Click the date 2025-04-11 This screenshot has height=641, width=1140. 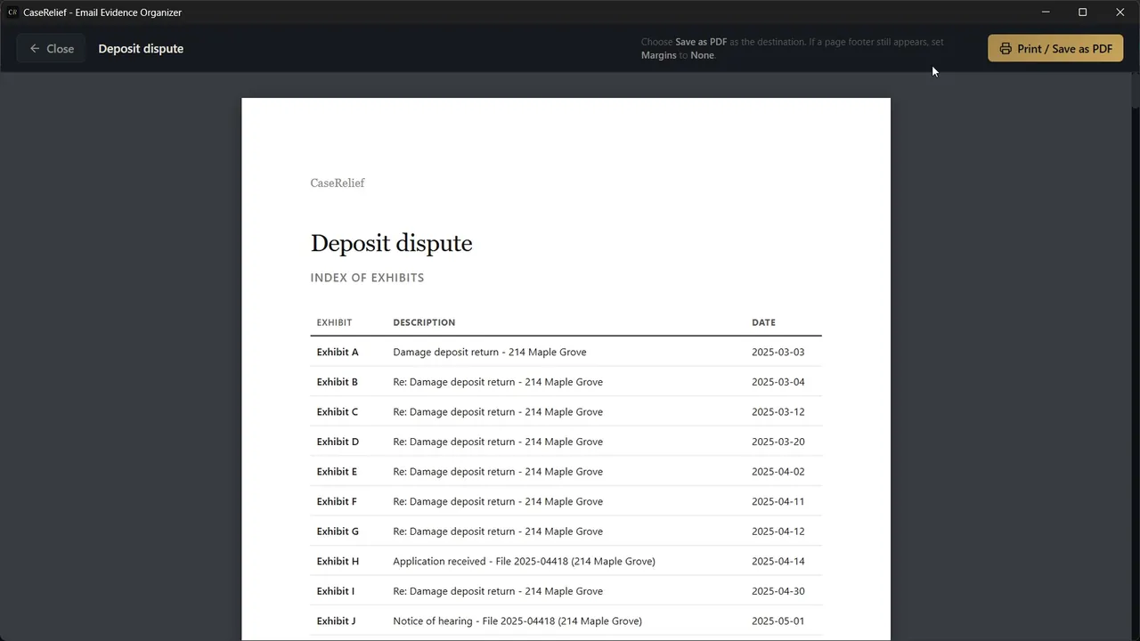778,501
